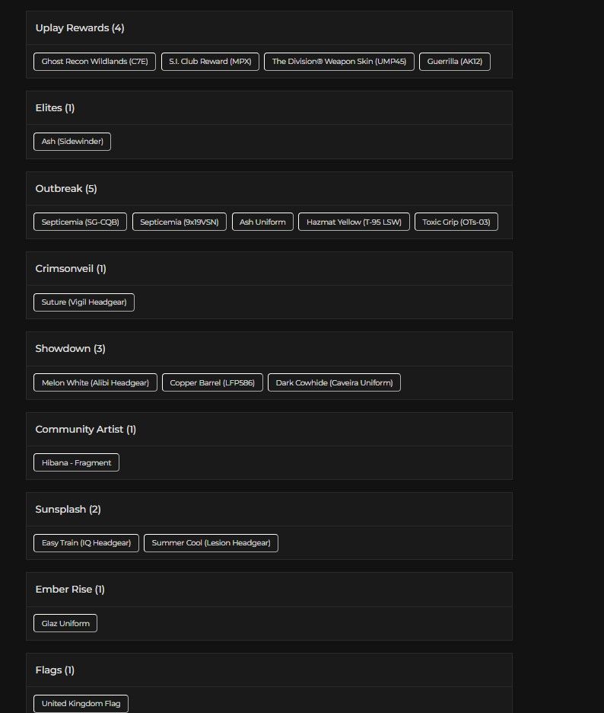Viewport: 604px width, 713px height.
Task: Click the Hibana - Fragment tag
Action: pos(76,463)
